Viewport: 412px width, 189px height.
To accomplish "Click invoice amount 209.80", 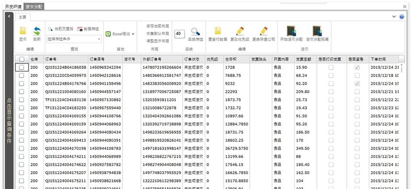I will 303,91.
